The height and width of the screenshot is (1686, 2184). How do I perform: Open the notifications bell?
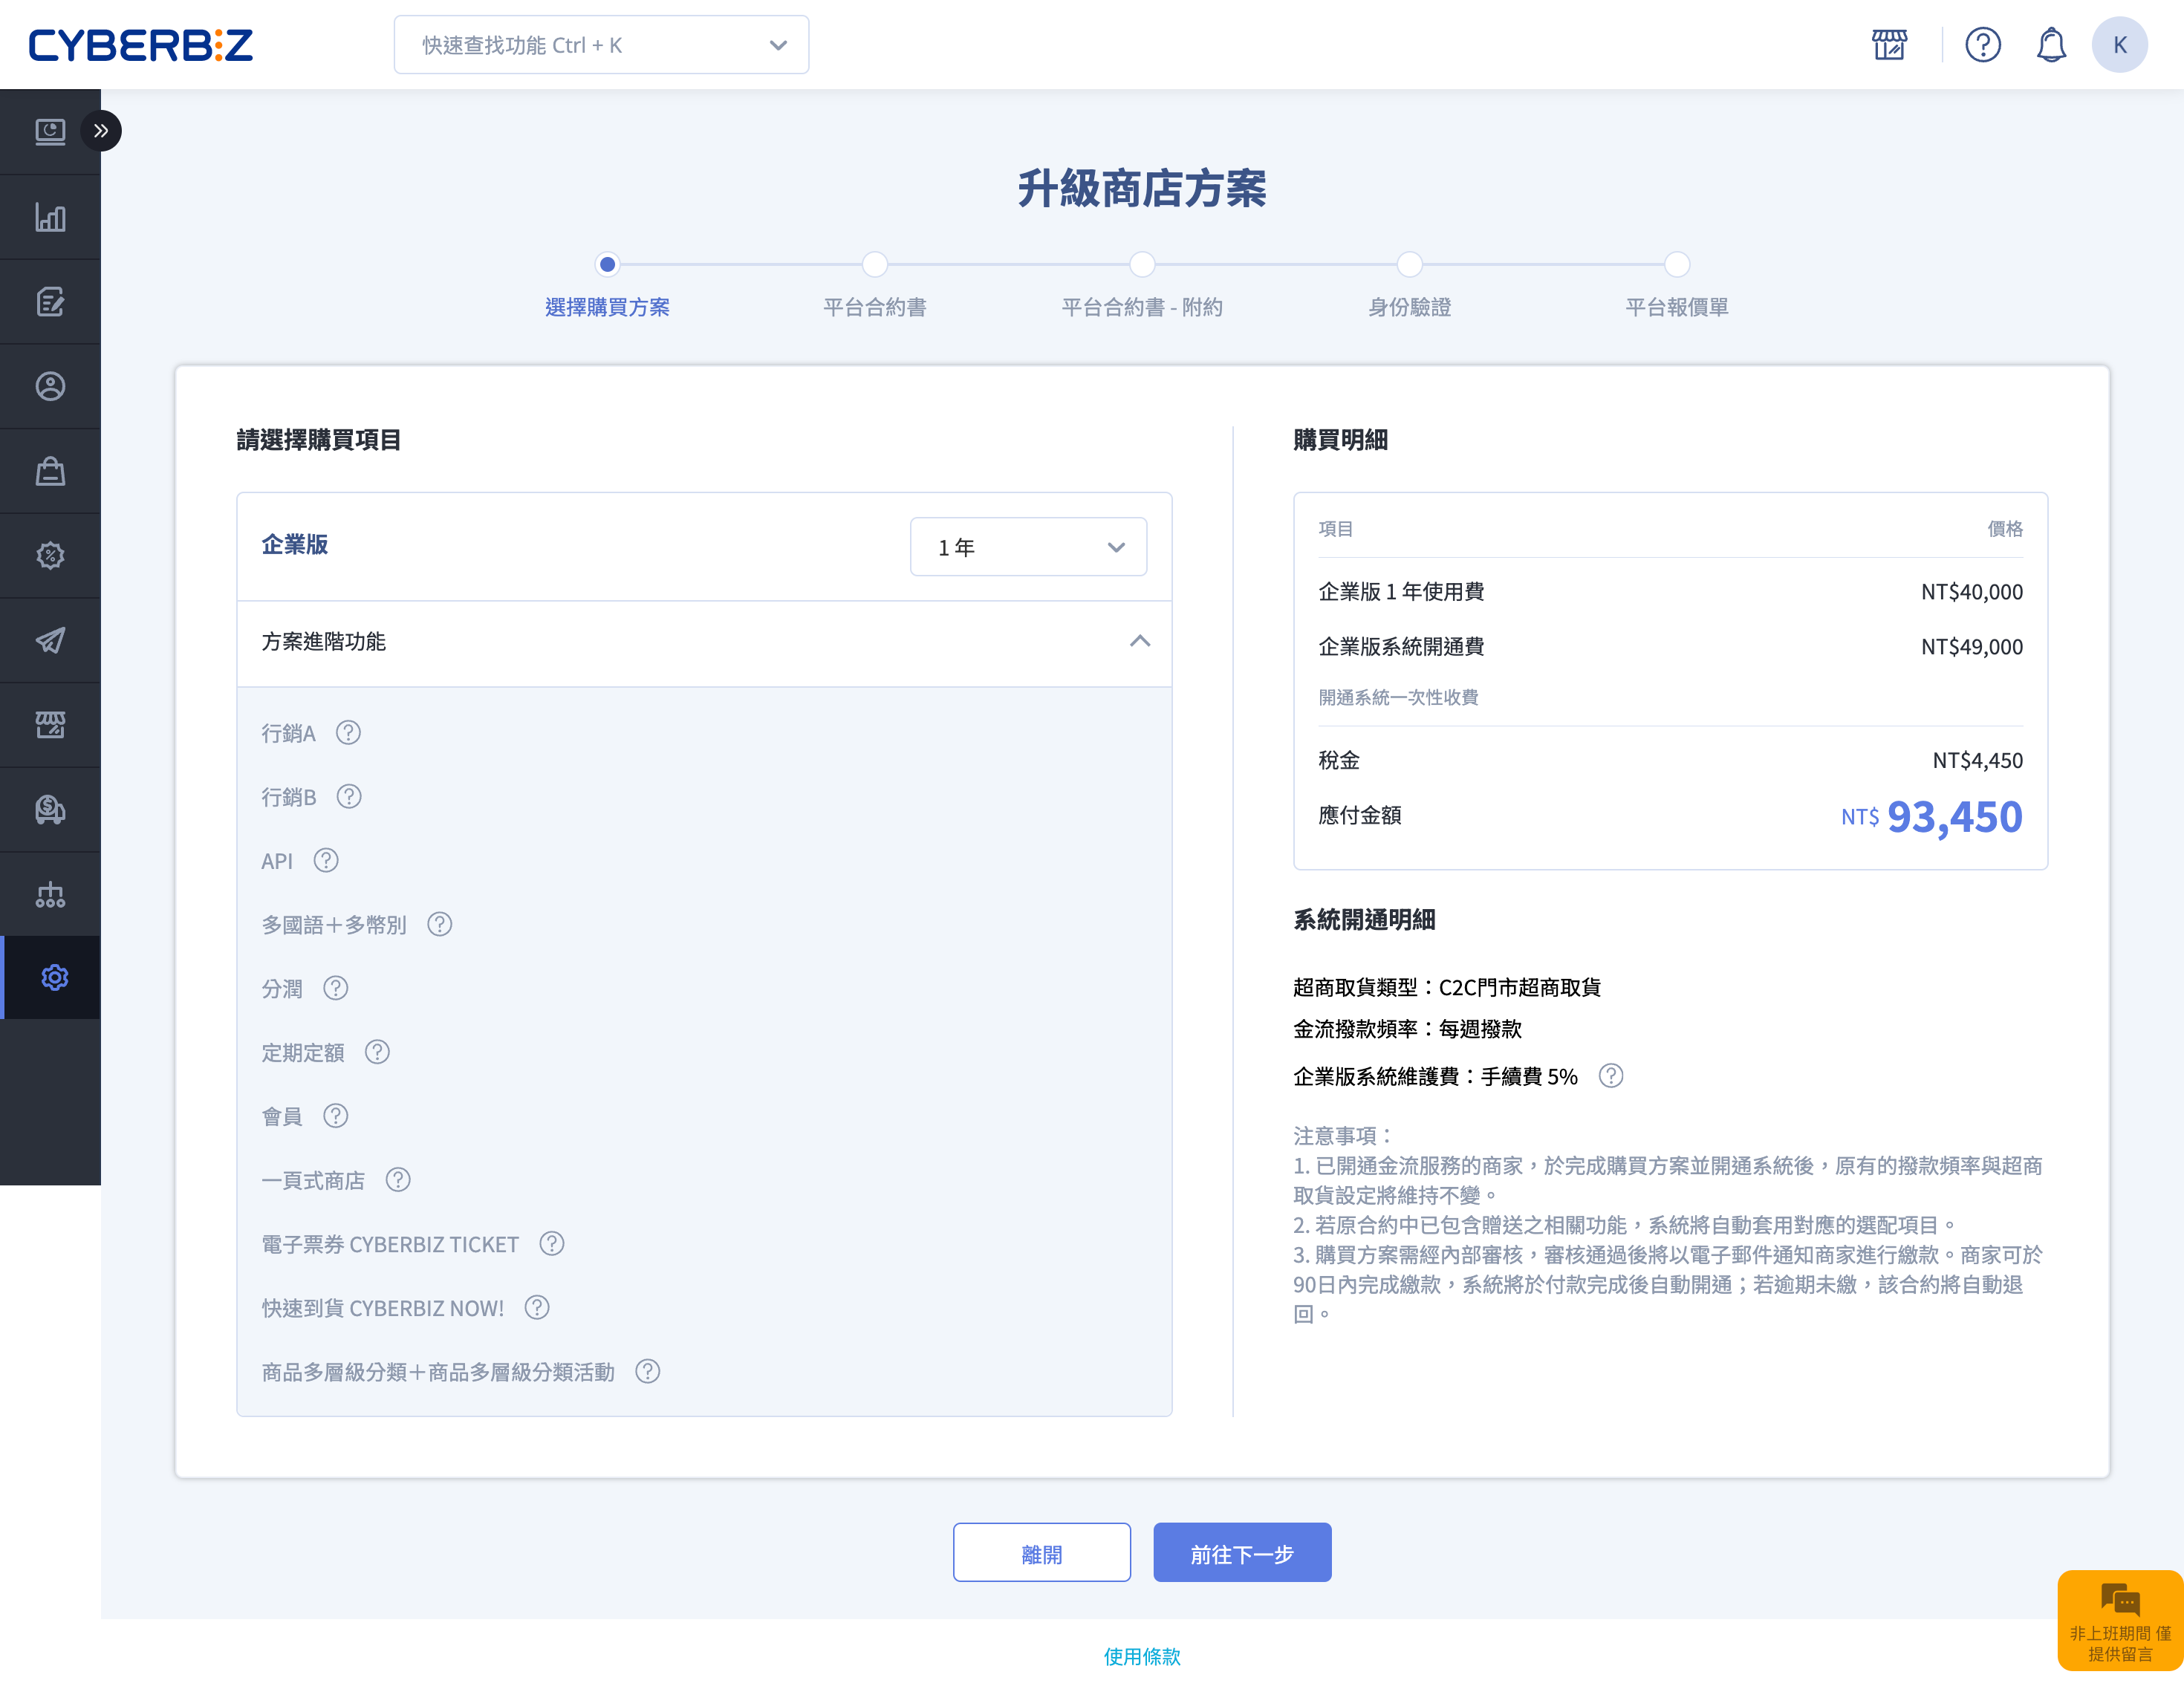click(x=2050, y=45)
